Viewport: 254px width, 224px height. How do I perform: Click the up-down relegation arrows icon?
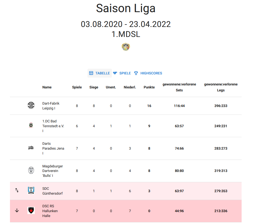click(x=17, y=190)
